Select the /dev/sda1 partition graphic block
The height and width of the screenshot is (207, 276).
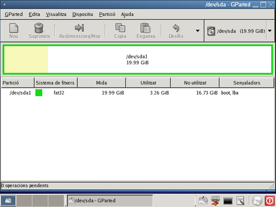[138, 59]
